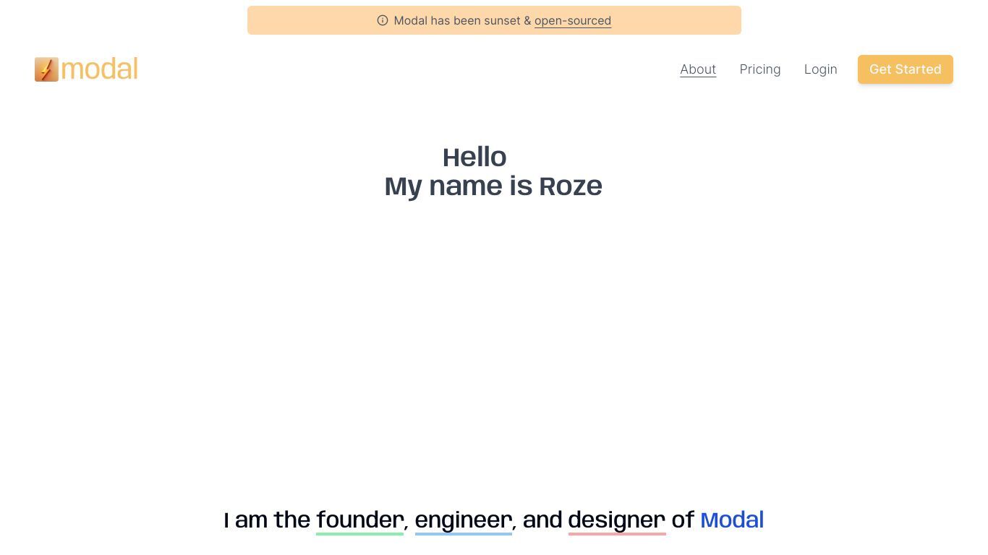Click the Get Started button
Viewport: 988px width, 555px height.
906,69
